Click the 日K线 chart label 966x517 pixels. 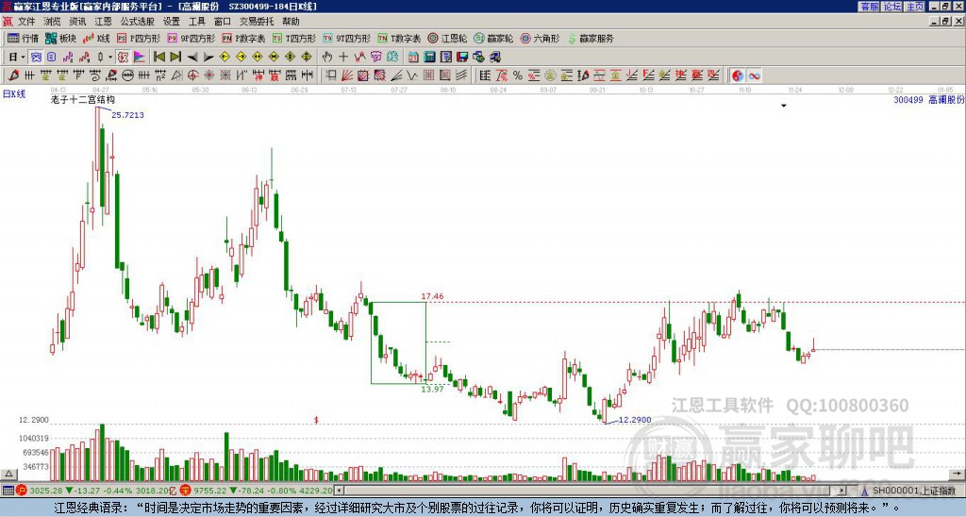coord(14,94)
